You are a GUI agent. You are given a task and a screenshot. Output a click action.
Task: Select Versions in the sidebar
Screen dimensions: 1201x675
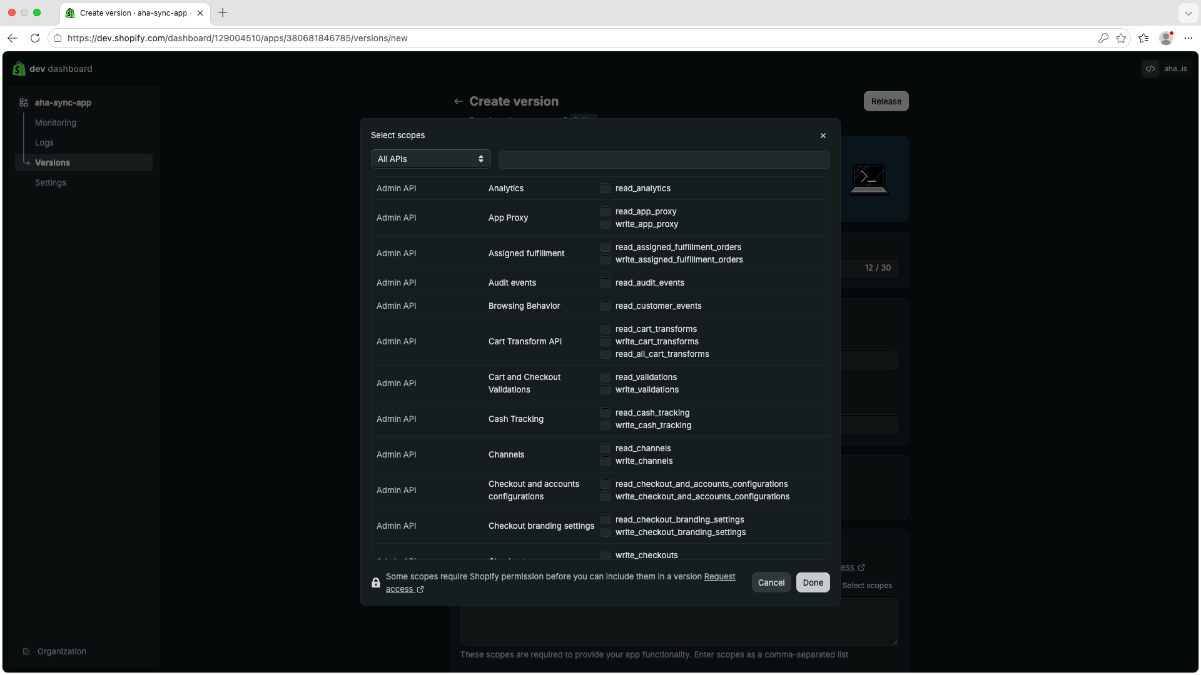pos(84,162)
